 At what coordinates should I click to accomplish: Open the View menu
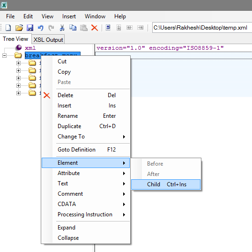pos(47,16)
